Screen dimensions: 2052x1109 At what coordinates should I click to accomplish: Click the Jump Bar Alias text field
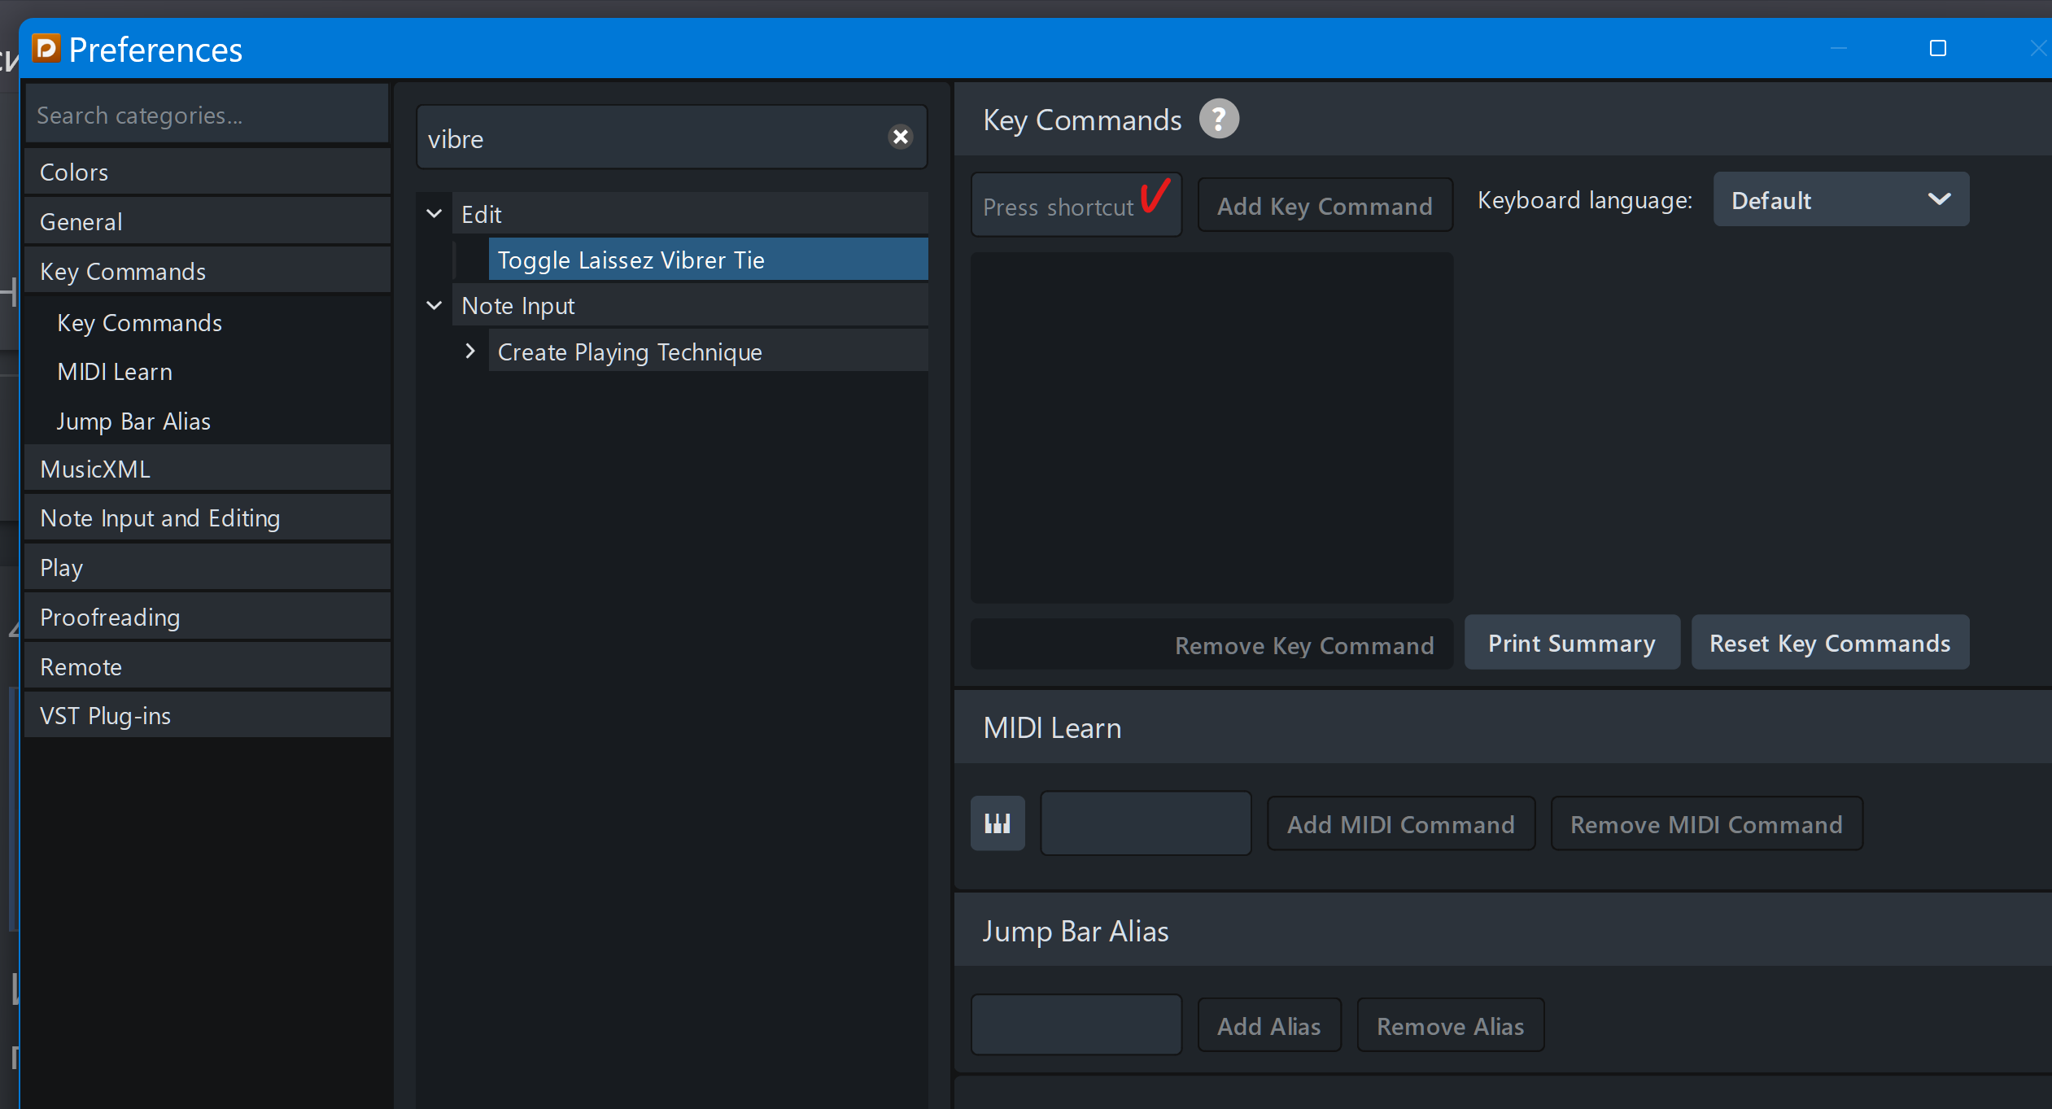coord(1076,1025)
